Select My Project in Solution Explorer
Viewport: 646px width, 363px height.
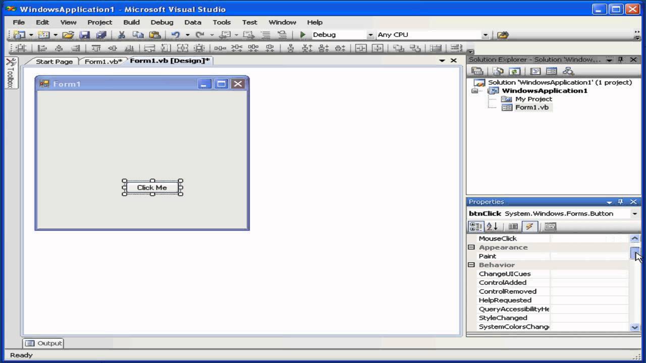pos(533,99)
